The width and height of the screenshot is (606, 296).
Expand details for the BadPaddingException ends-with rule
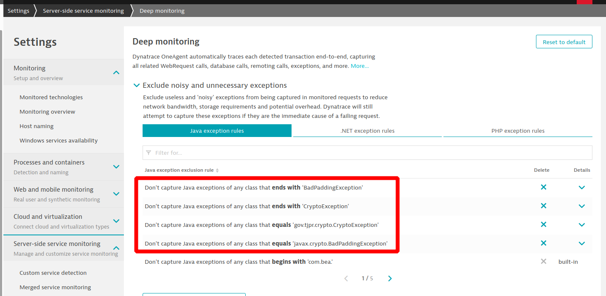(581, 187)
